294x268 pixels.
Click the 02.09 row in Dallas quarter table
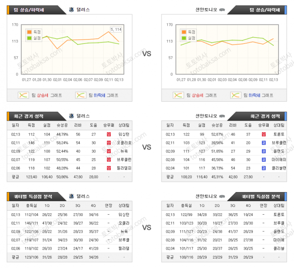68,231
